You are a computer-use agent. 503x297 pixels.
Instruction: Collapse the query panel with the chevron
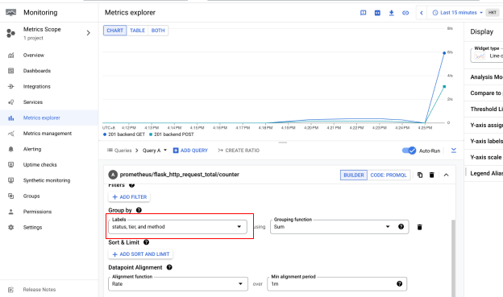tap(447, 175)
